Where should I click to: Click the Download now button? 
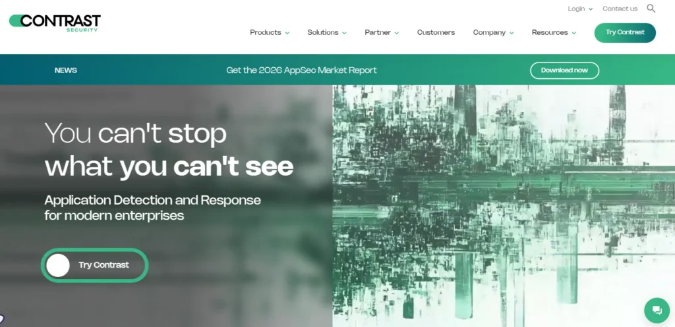[x=564, y=70]
